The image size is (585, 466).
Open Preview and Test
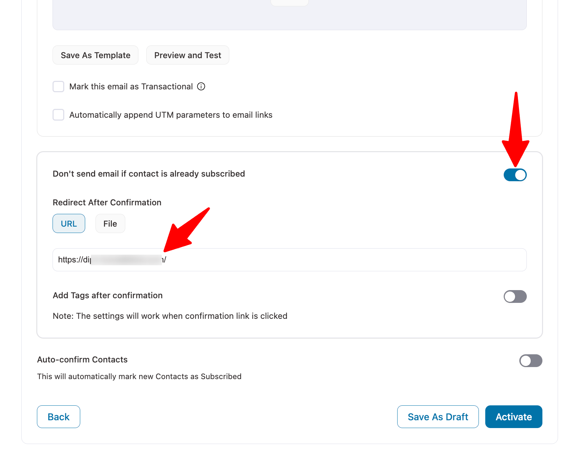pos(188,55)
